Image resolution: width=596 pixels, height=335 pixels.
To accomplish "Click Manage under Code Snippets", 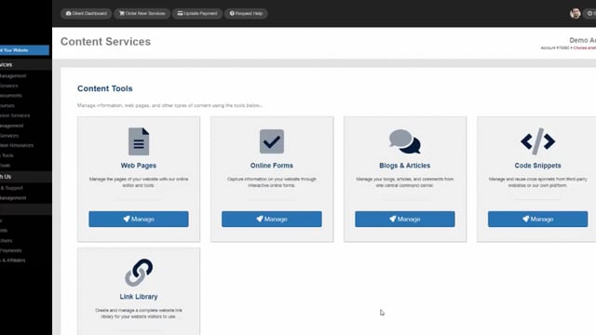I will coord(537,220).
